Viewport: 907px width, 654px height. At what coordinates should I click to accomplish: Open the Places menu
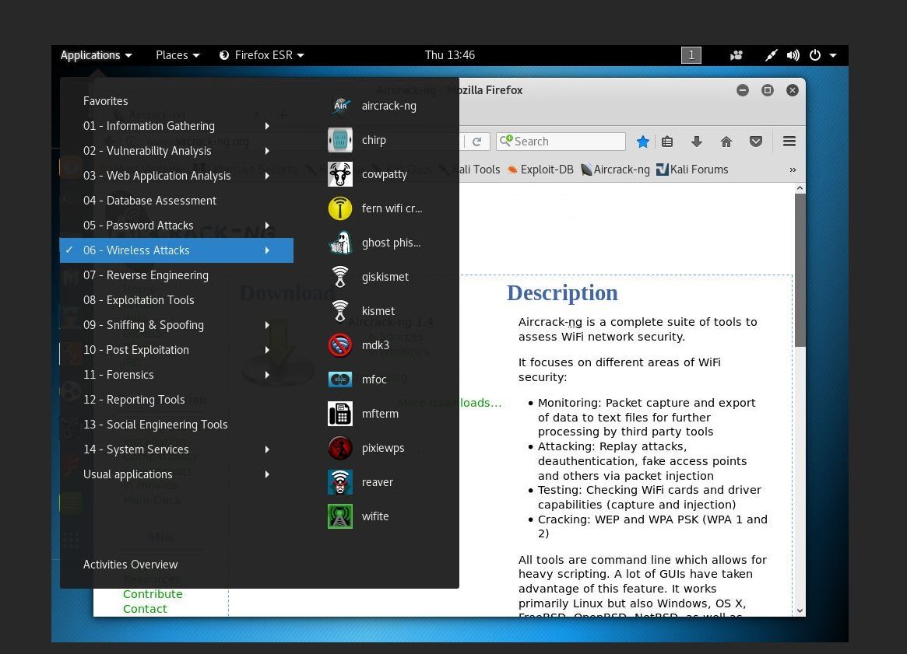(x=178, y=55)
